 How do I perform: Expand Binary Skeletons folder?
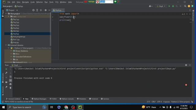tap(11, 51)
